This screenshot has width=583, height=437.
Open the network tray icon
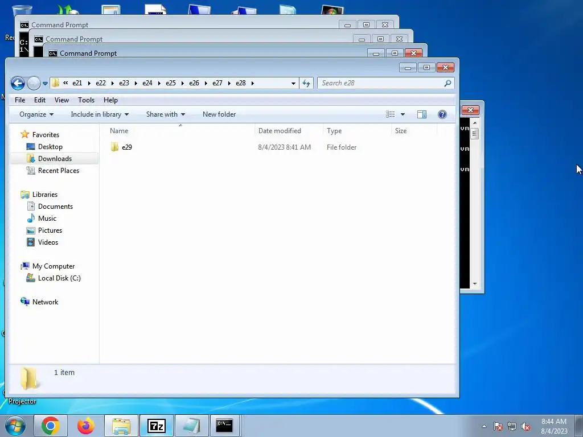coord(512,426)
